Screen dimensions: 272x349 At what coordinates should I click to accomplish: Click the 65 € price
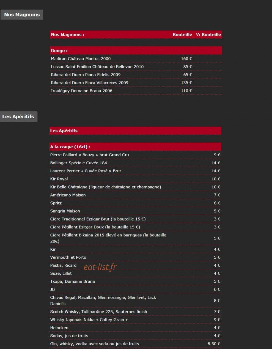[188, 75]
